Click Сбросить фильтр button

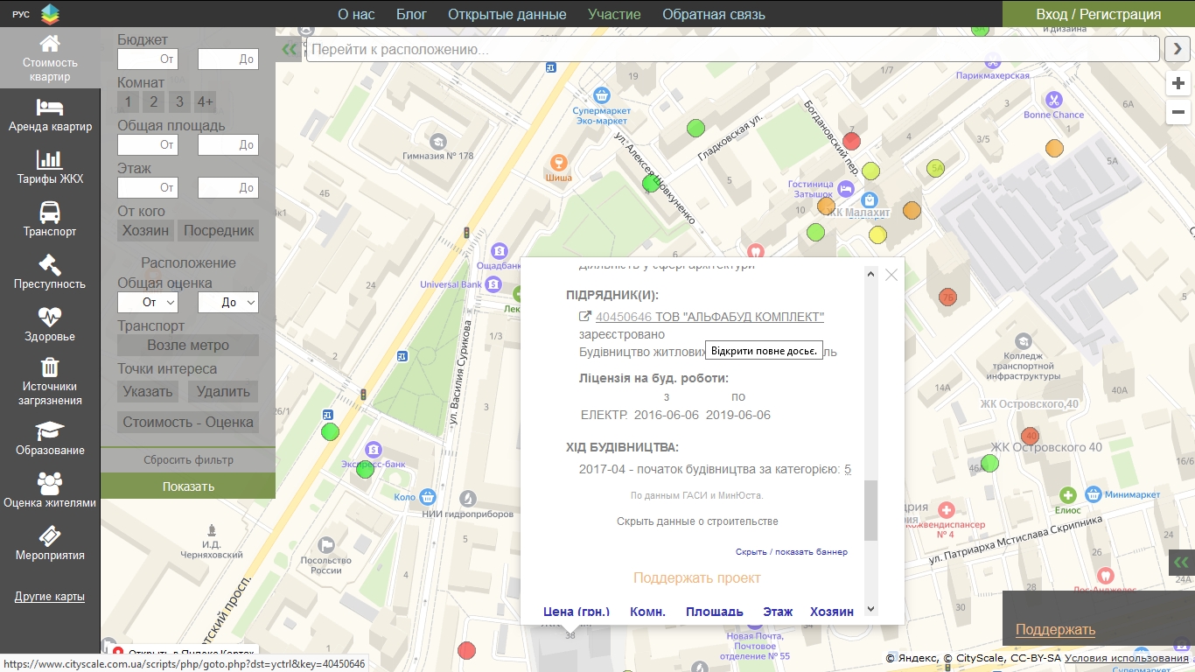[x=188, y=459]
